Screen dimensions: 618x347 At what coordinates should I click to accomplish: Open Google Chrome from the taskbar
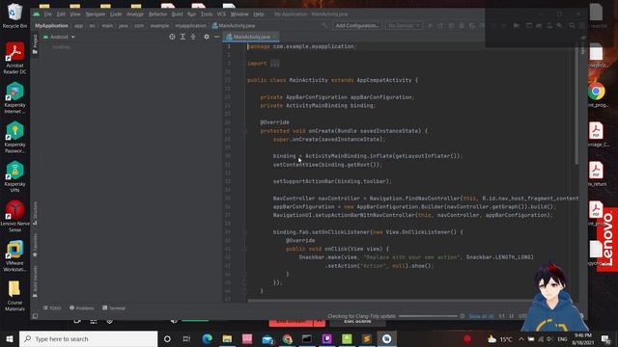point(288,338)
